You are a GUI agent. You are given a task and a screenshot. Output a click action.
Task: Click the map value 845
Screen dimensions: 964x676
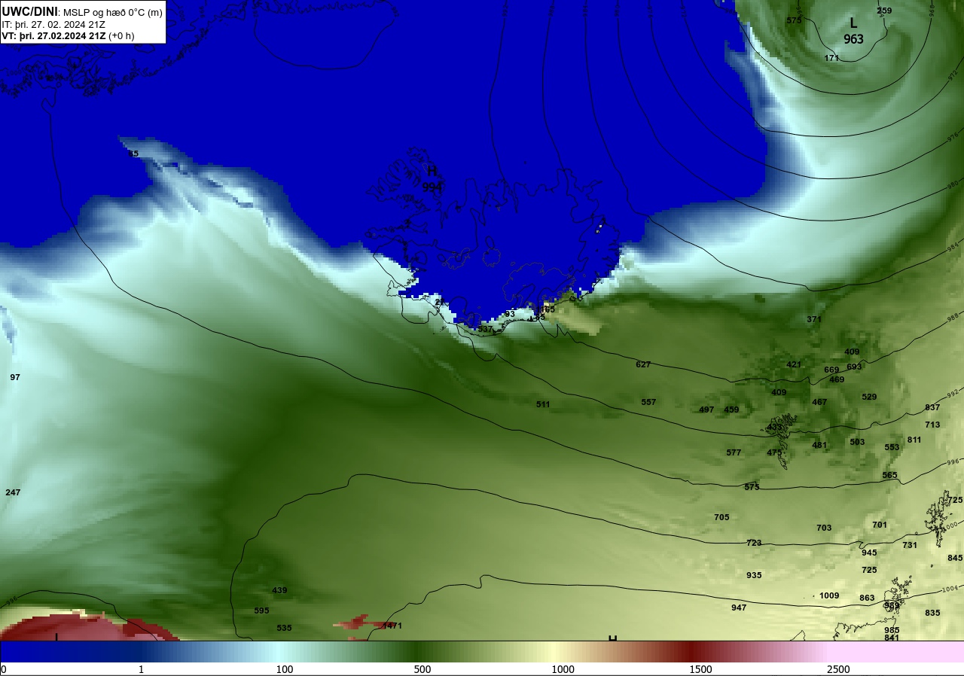click(x=955, y=558)
